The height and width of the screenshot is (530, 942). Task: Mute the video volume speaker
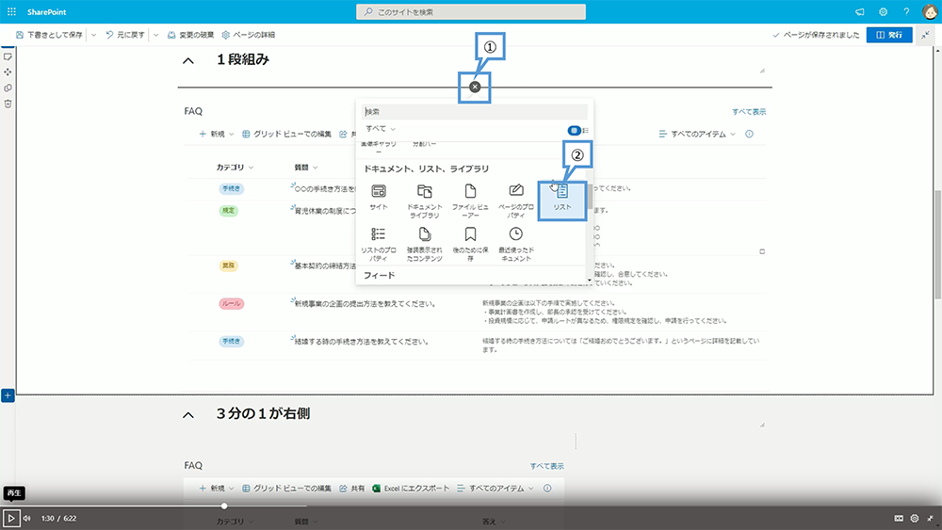(27, 518)
